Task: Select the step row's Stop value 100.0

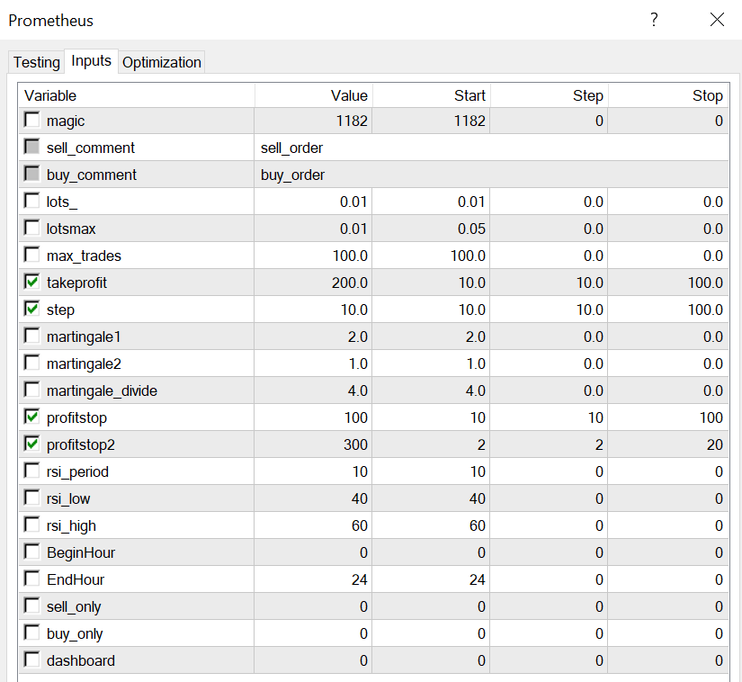Action: point(668,310)
